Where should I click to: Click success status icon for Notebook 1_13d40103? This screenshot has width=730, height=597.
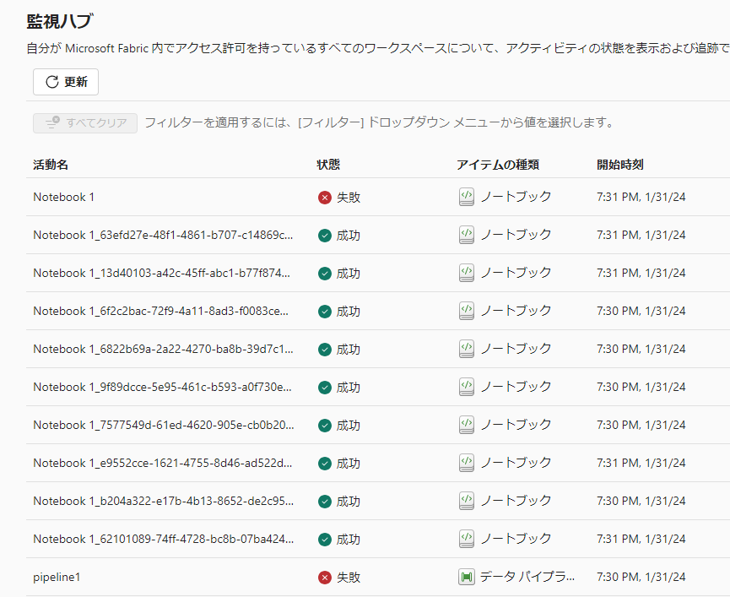click(x=325, y=274)
